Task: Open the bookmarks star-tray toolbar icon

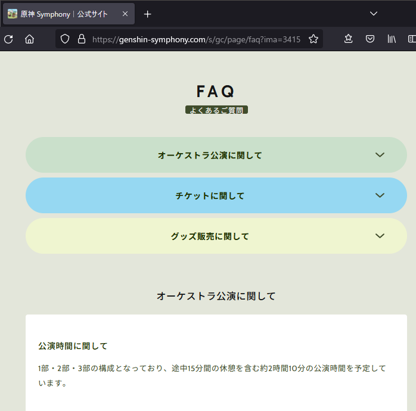Action: tap(348, 39)
